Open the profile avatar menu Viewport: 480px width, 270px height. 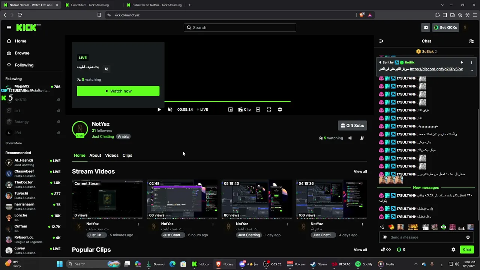pos(465,27)
